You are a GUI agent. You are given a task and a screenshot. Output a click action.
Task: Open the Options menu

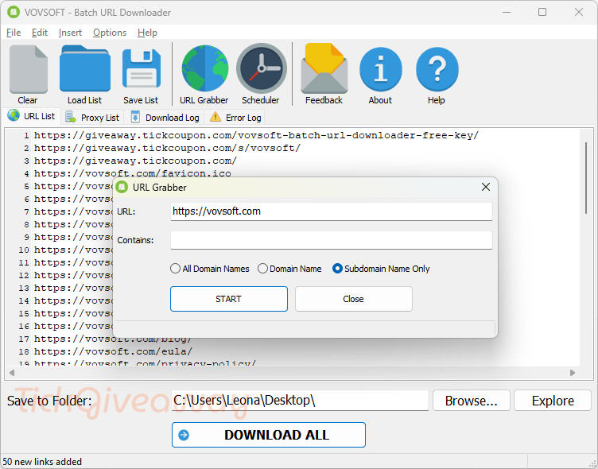pyautogui.click(x=110, y=33)
